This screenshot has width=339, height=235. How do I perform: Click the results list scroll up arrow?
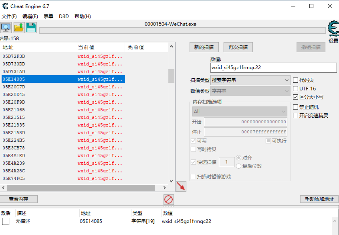coord(171,46)
